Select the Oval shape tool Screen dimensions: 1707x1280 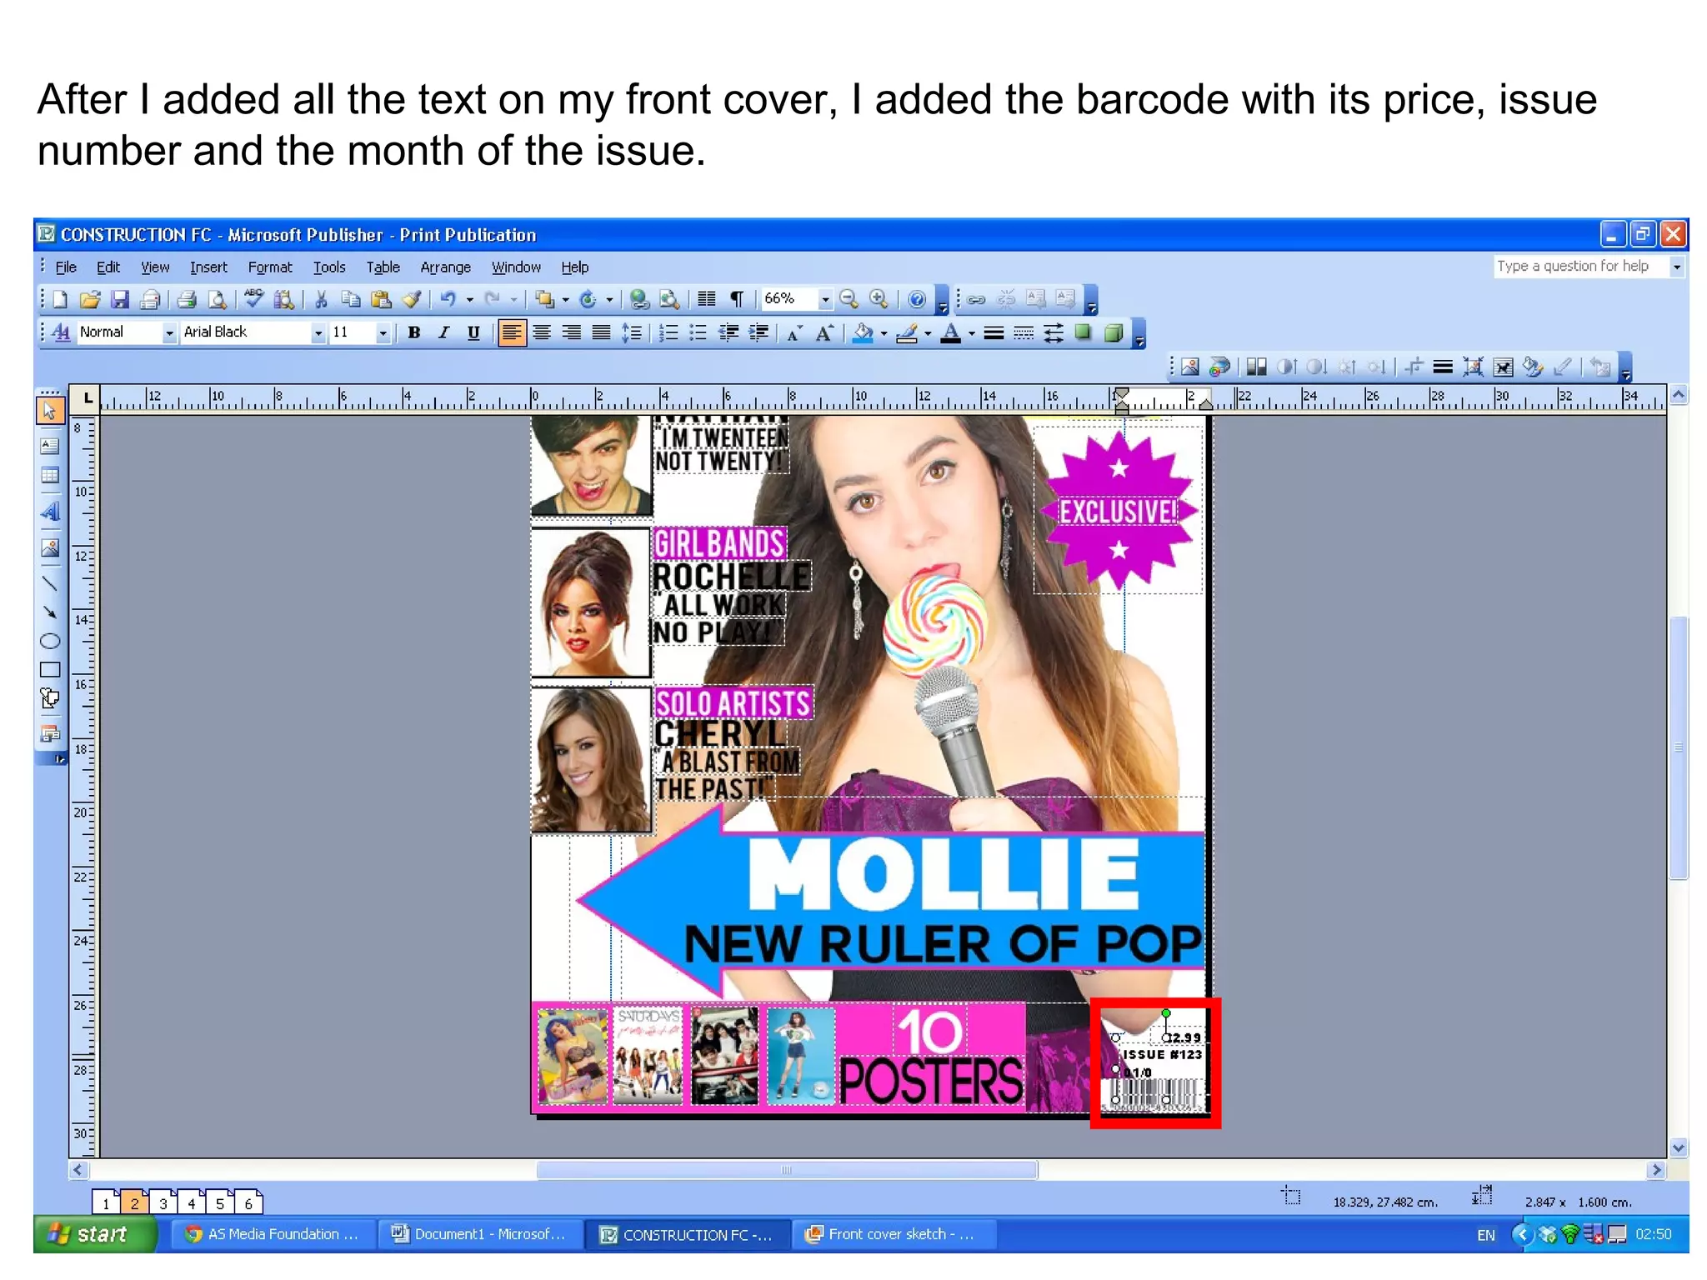50,641
